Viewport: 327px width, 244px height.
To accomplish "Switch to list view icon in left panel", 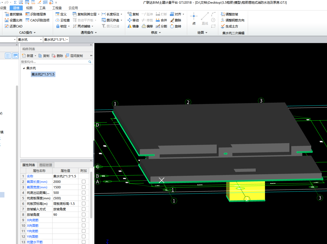I will [8, 56].
